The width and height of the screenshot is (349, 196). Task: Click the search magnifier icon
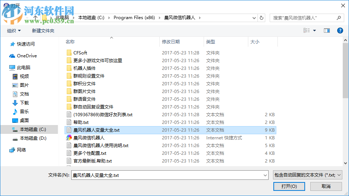pos(339,18)
